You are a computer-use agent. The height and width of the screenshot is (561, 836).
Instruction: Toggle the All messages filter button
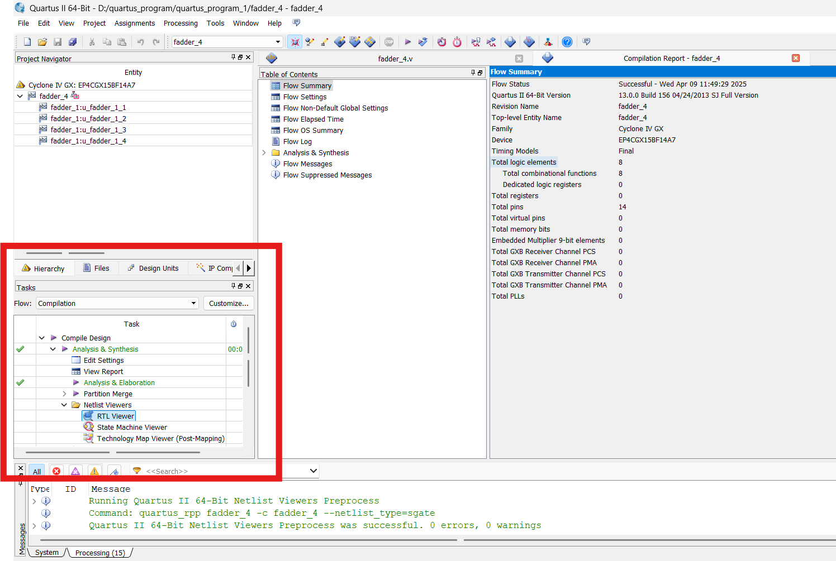pos(37,471)
